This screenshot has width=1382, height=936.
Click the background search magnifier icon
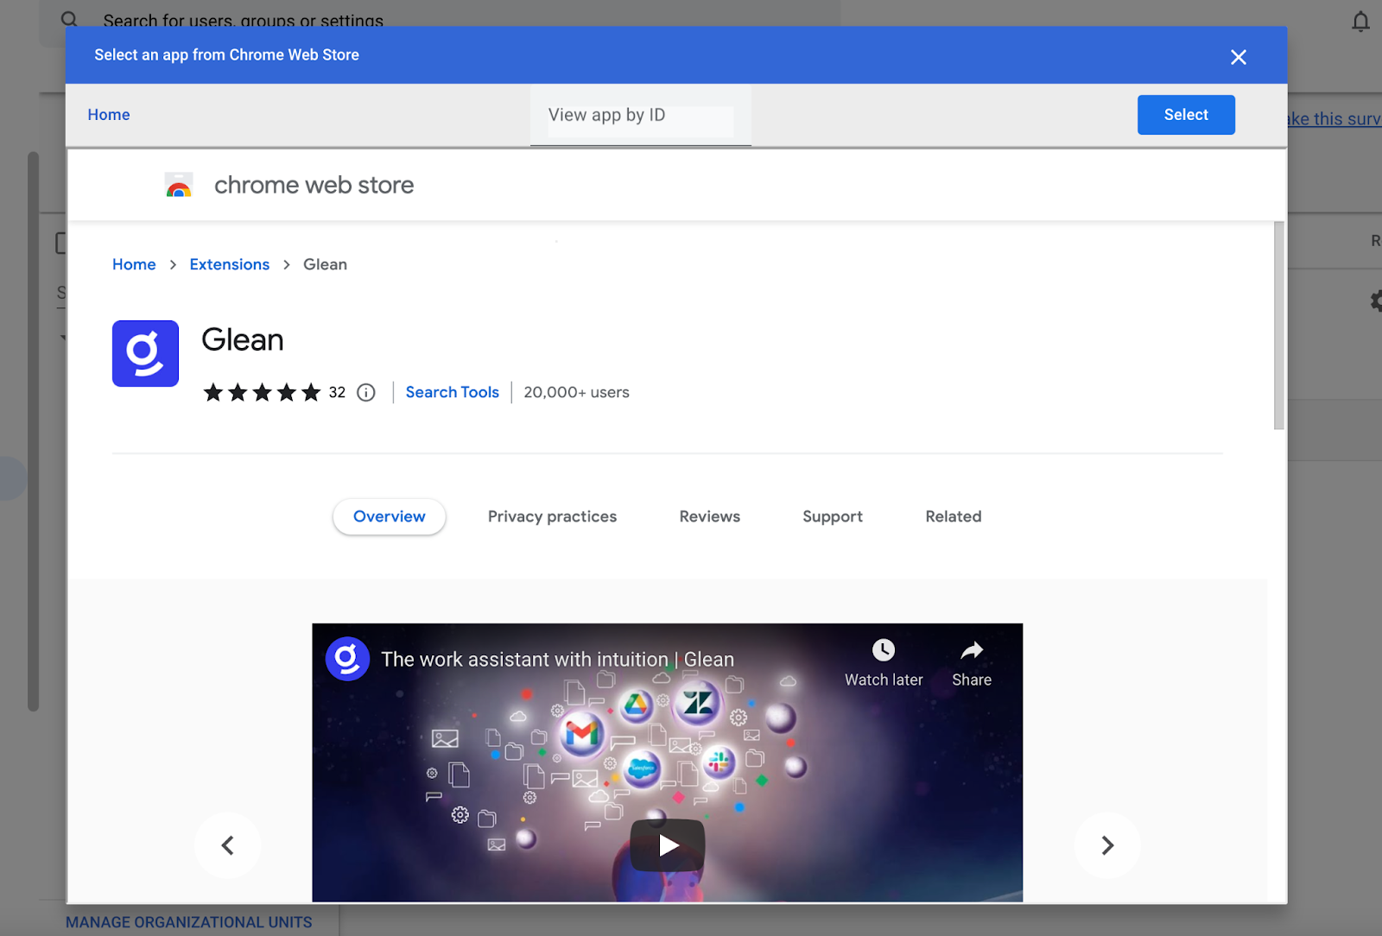(x=70, y=19)
